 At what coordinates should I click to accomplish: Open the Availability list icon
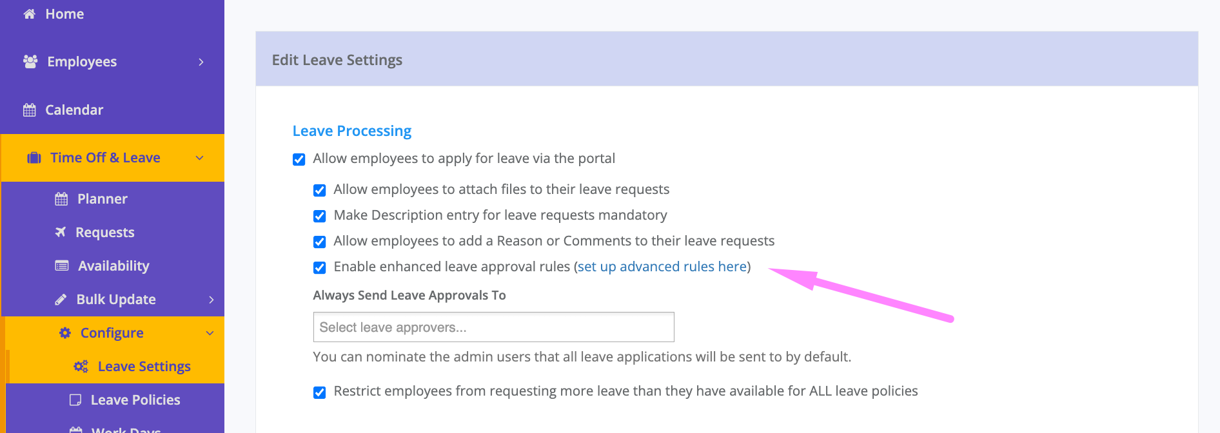pyautogui.click(x=61, y=265)
